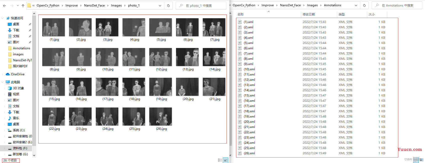Collapse the 此电脑 tree node

tap(2, 82)
